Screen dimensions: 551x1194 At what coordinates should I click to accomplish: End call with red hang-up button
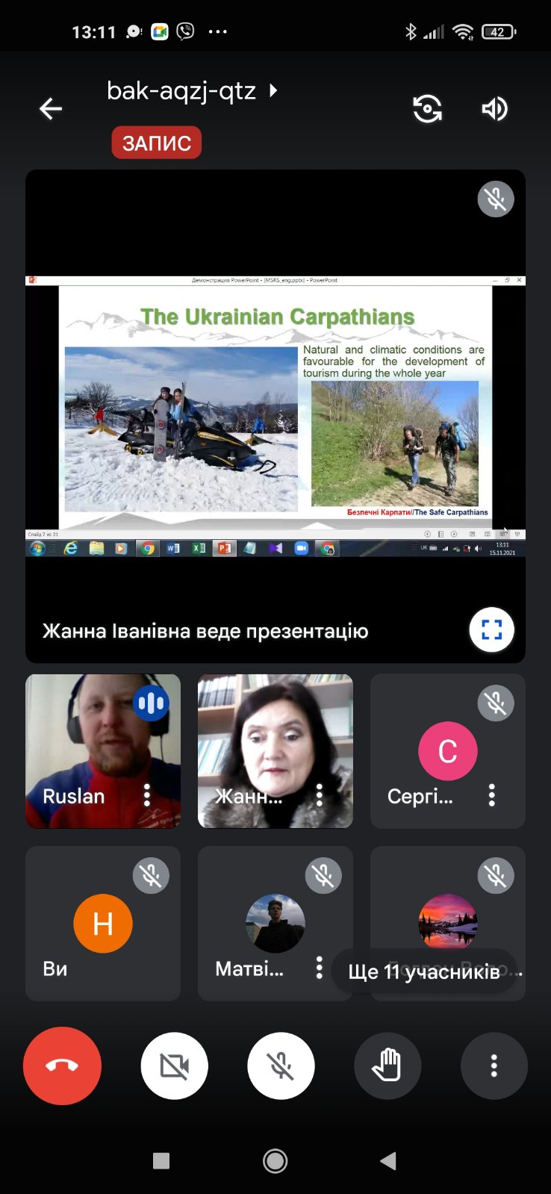point(62,1066)
